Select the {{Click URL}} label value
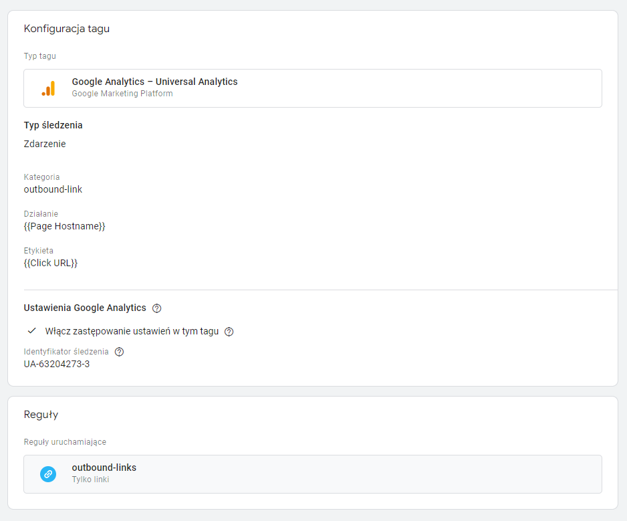Viewport: 627px width, 521px height. point(51,264)
